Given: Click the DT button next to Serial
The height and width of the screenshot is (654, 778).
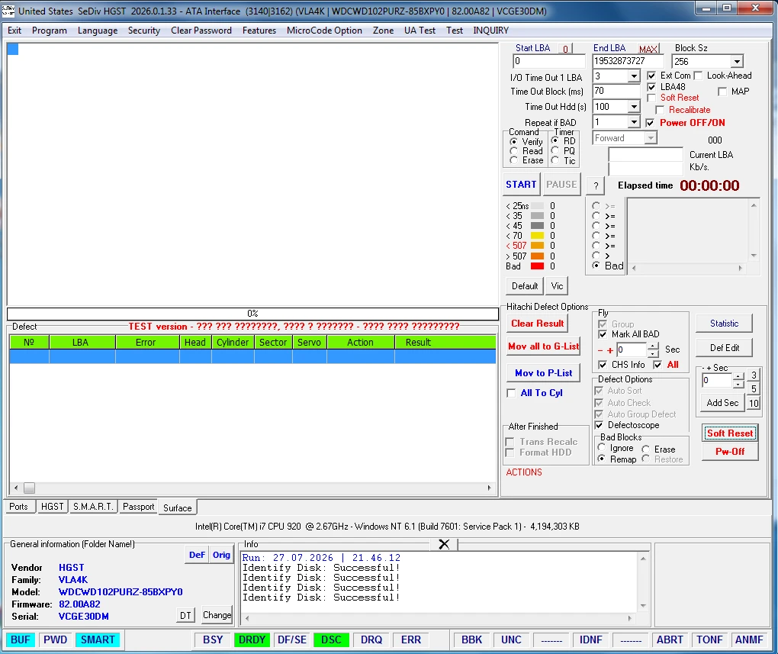Looking at the screenshot, I should [x=185, y=616].
